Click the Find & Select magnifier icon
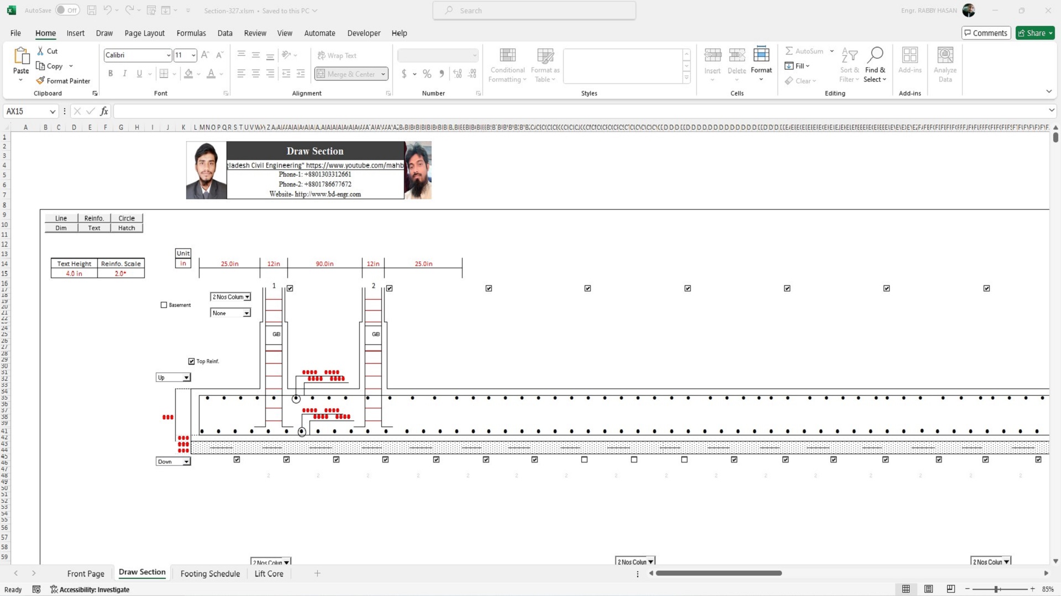The image size is (1061, 596). 875,55
